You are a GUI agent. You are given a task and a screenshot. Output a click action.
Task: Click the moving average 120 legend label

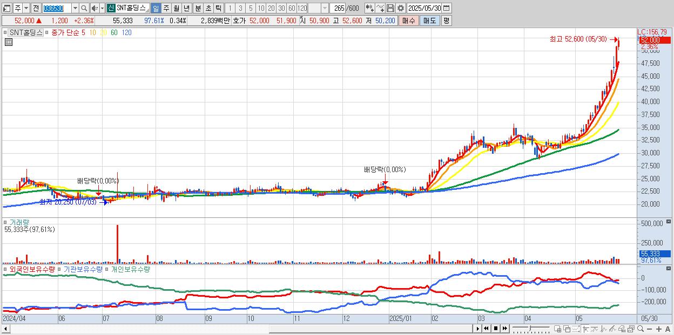click(126, 32)
